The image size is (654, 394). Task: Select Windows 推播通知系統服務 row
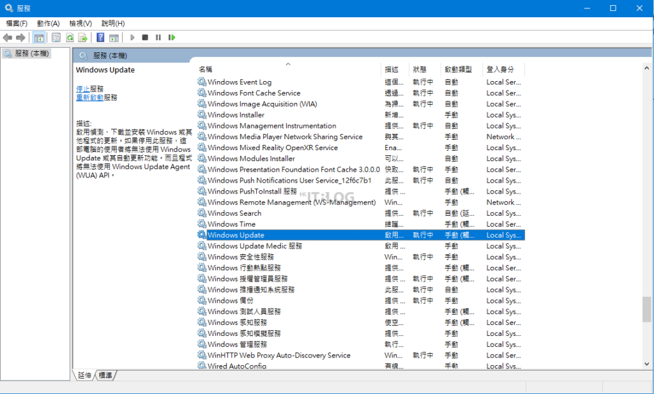click(x=361, y=290)
